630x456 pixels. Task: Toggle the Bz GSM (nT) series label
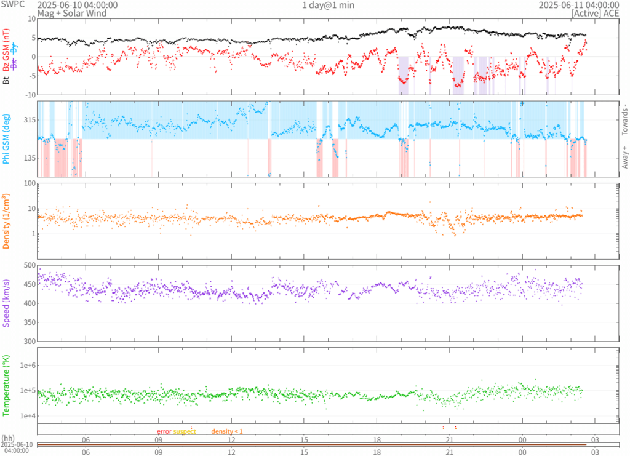pyautogui.click(x=6, y=50)
